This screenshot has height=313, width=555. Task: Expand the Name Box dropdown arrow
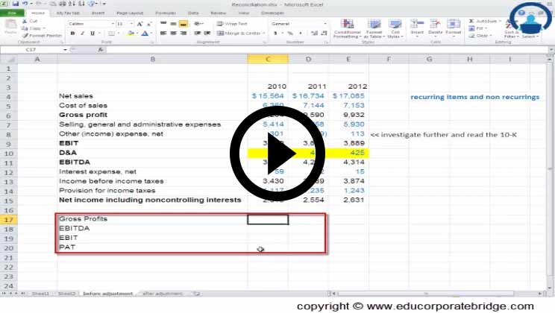65,50
